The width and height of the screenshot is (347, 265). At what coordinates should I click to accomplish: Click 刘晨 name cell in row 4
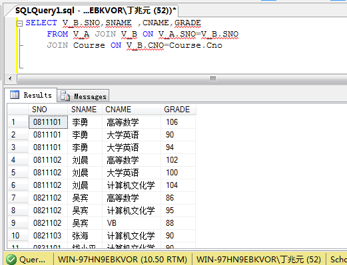(x=85, y=160)
